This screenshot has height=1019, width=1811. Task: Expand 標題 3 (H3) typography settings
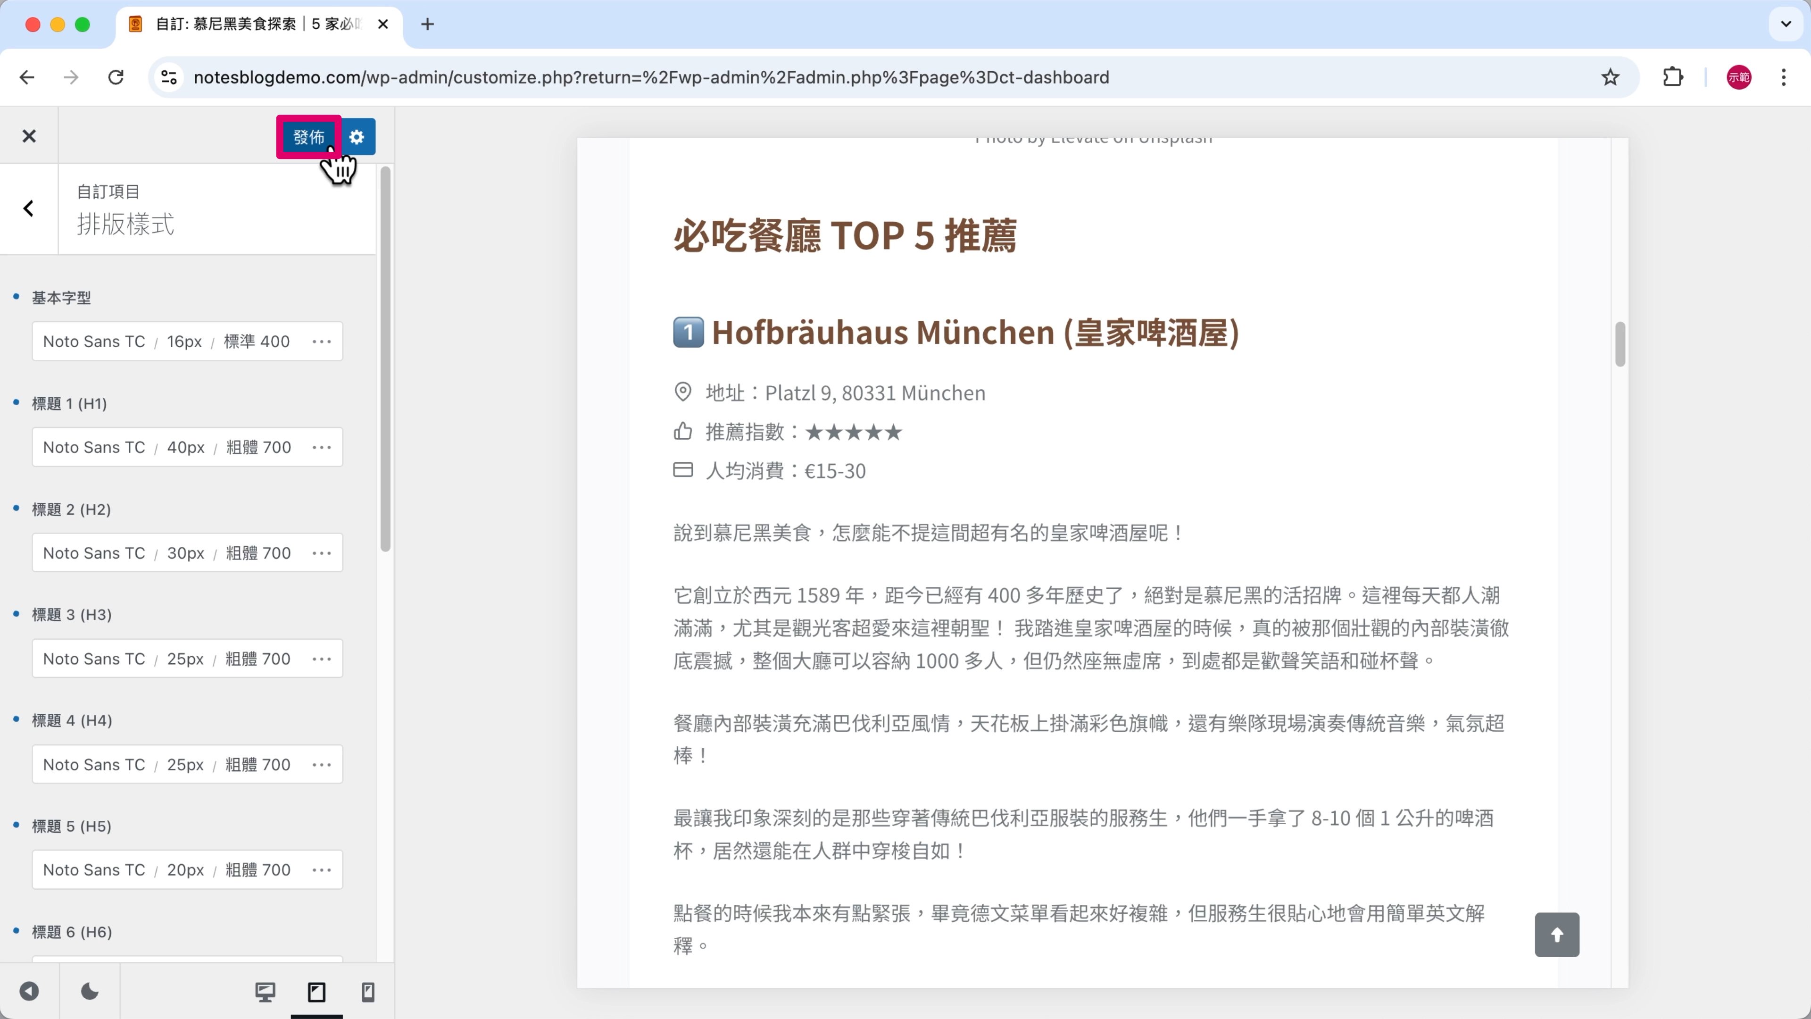click(322, 659)
